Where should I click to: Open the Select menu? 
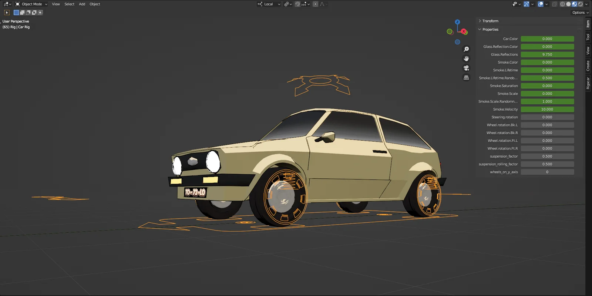[69, 4]
